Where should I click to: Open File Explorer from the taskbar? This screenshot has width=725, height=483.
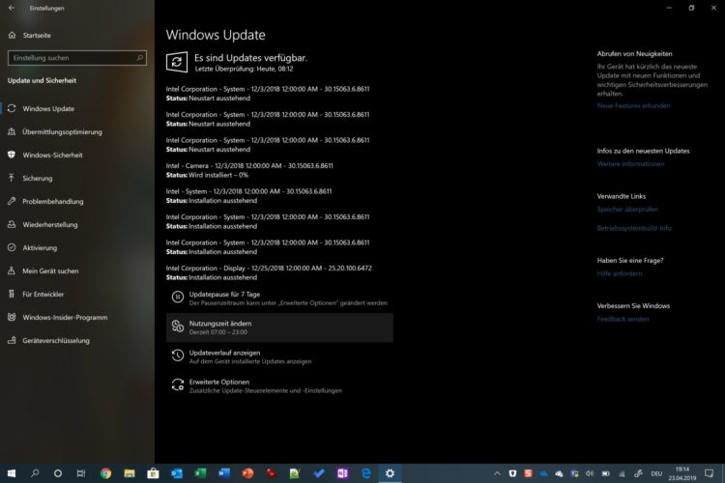tap(129, 473)
